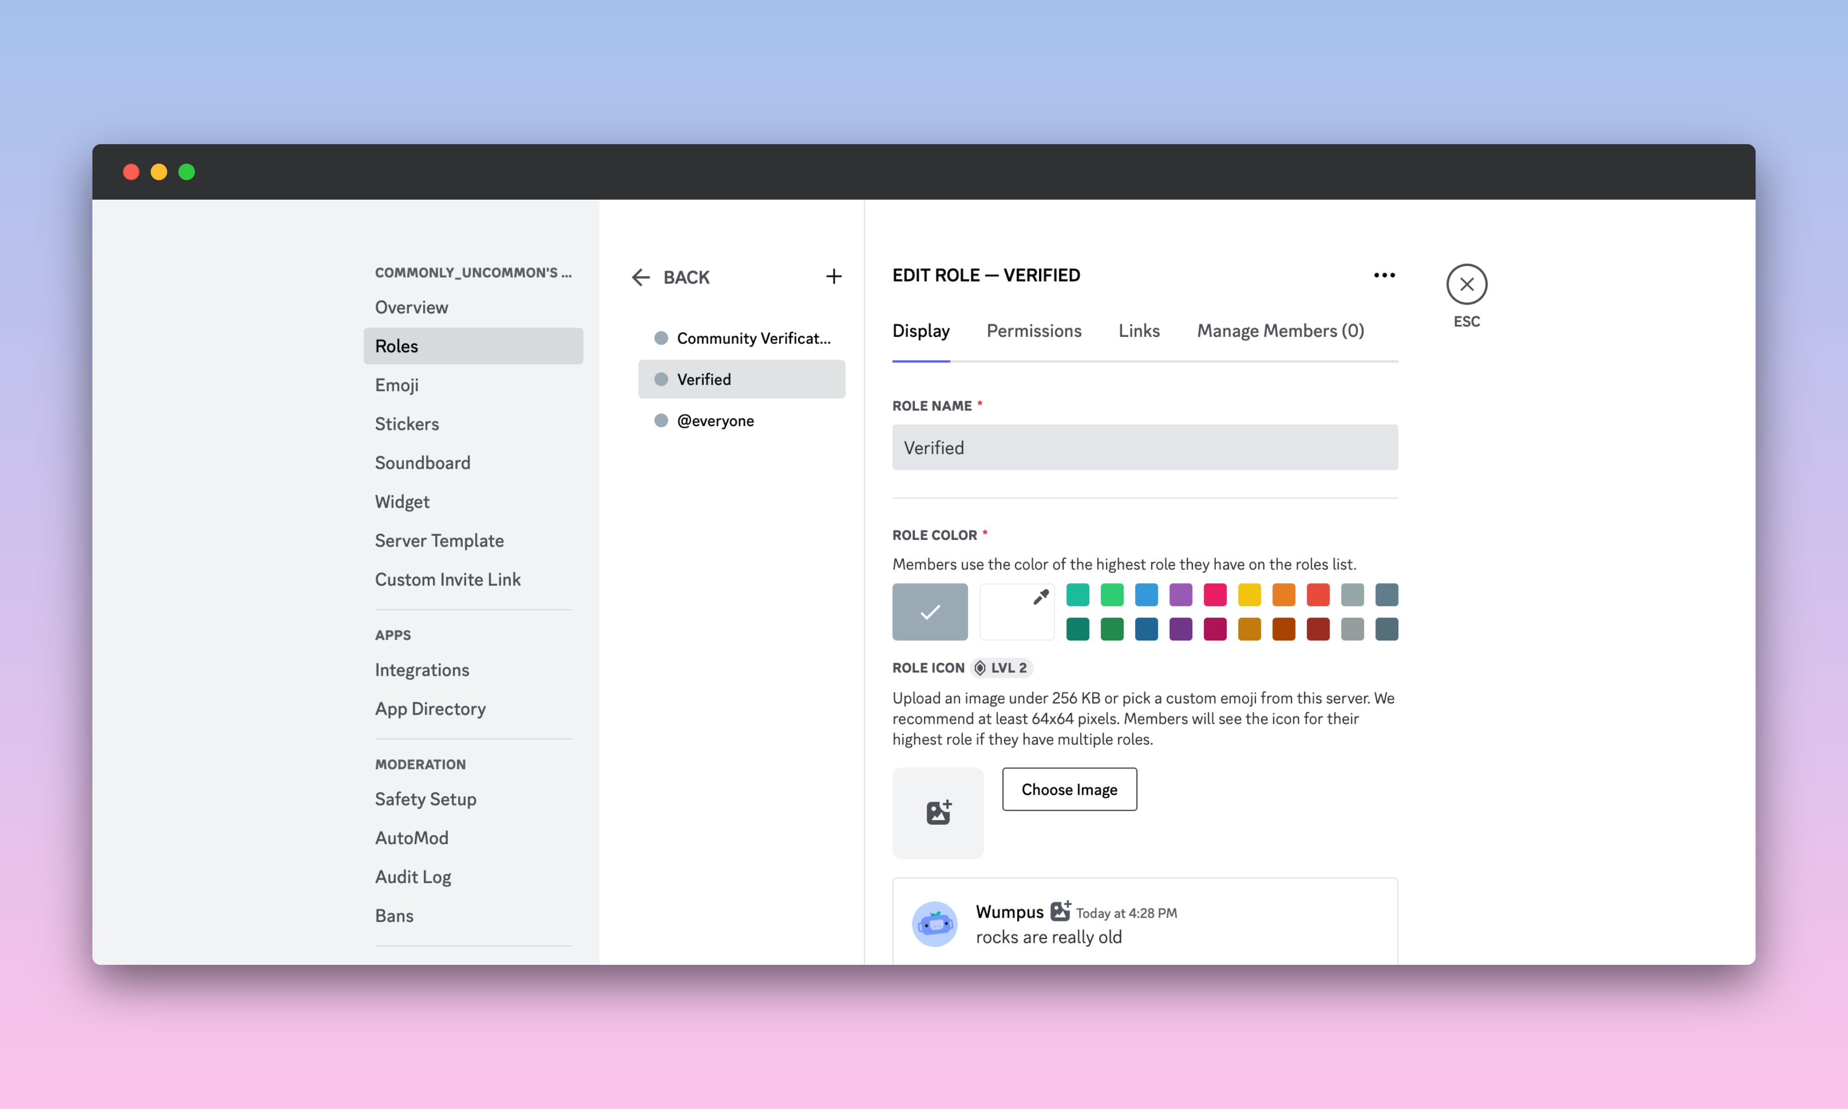The height and width of the screenshot is (1109, 1848).
Task: Go to the Links tab
Action: point(1138,330)
